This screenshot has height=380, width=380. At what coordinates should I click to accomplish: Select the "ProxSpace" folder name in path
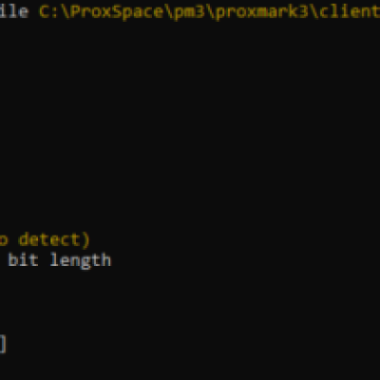click(x=117, y=11)
